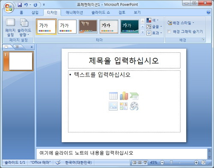The height and width of the screenshot is (168, 214).
Task: Apply the light gray bold theme thumbnail
Action: click(x=109, y=27)
